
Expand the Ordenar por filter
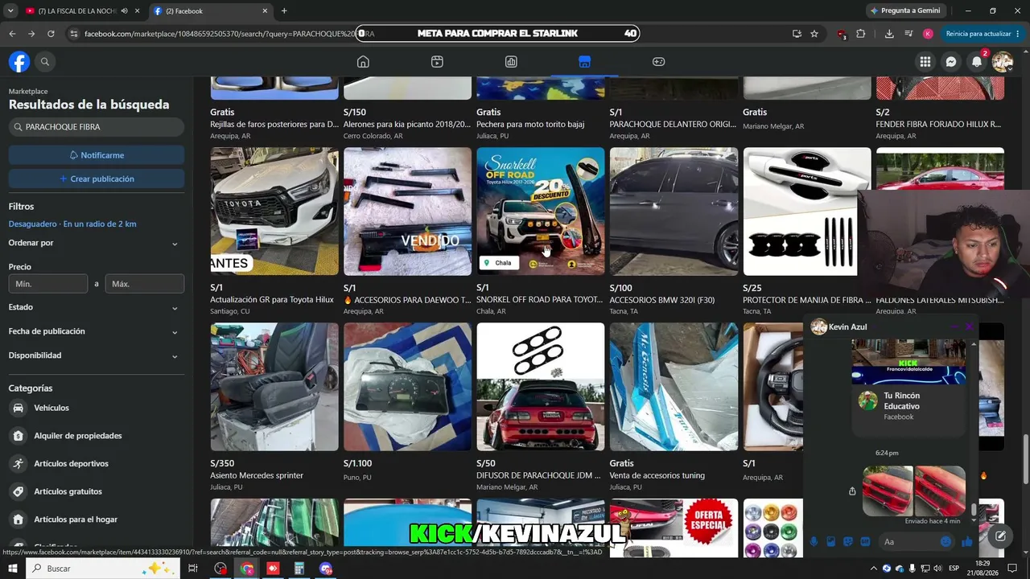coord(97,243)
